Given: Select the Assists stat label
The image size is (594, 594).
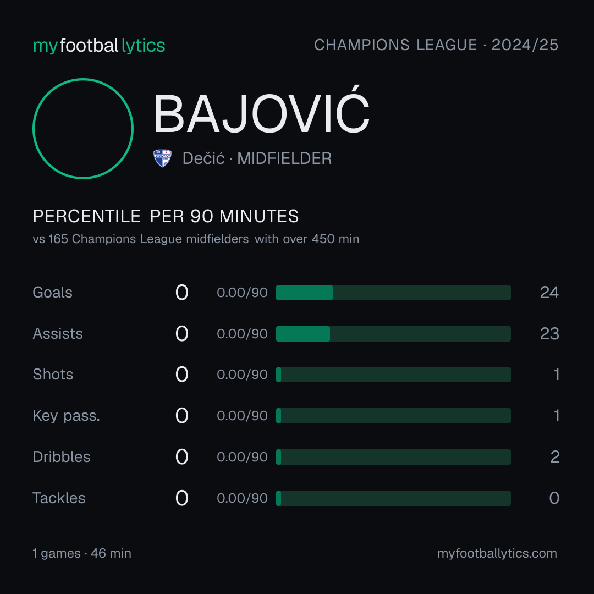Looking at the screenshot, I should click(58, 334).
